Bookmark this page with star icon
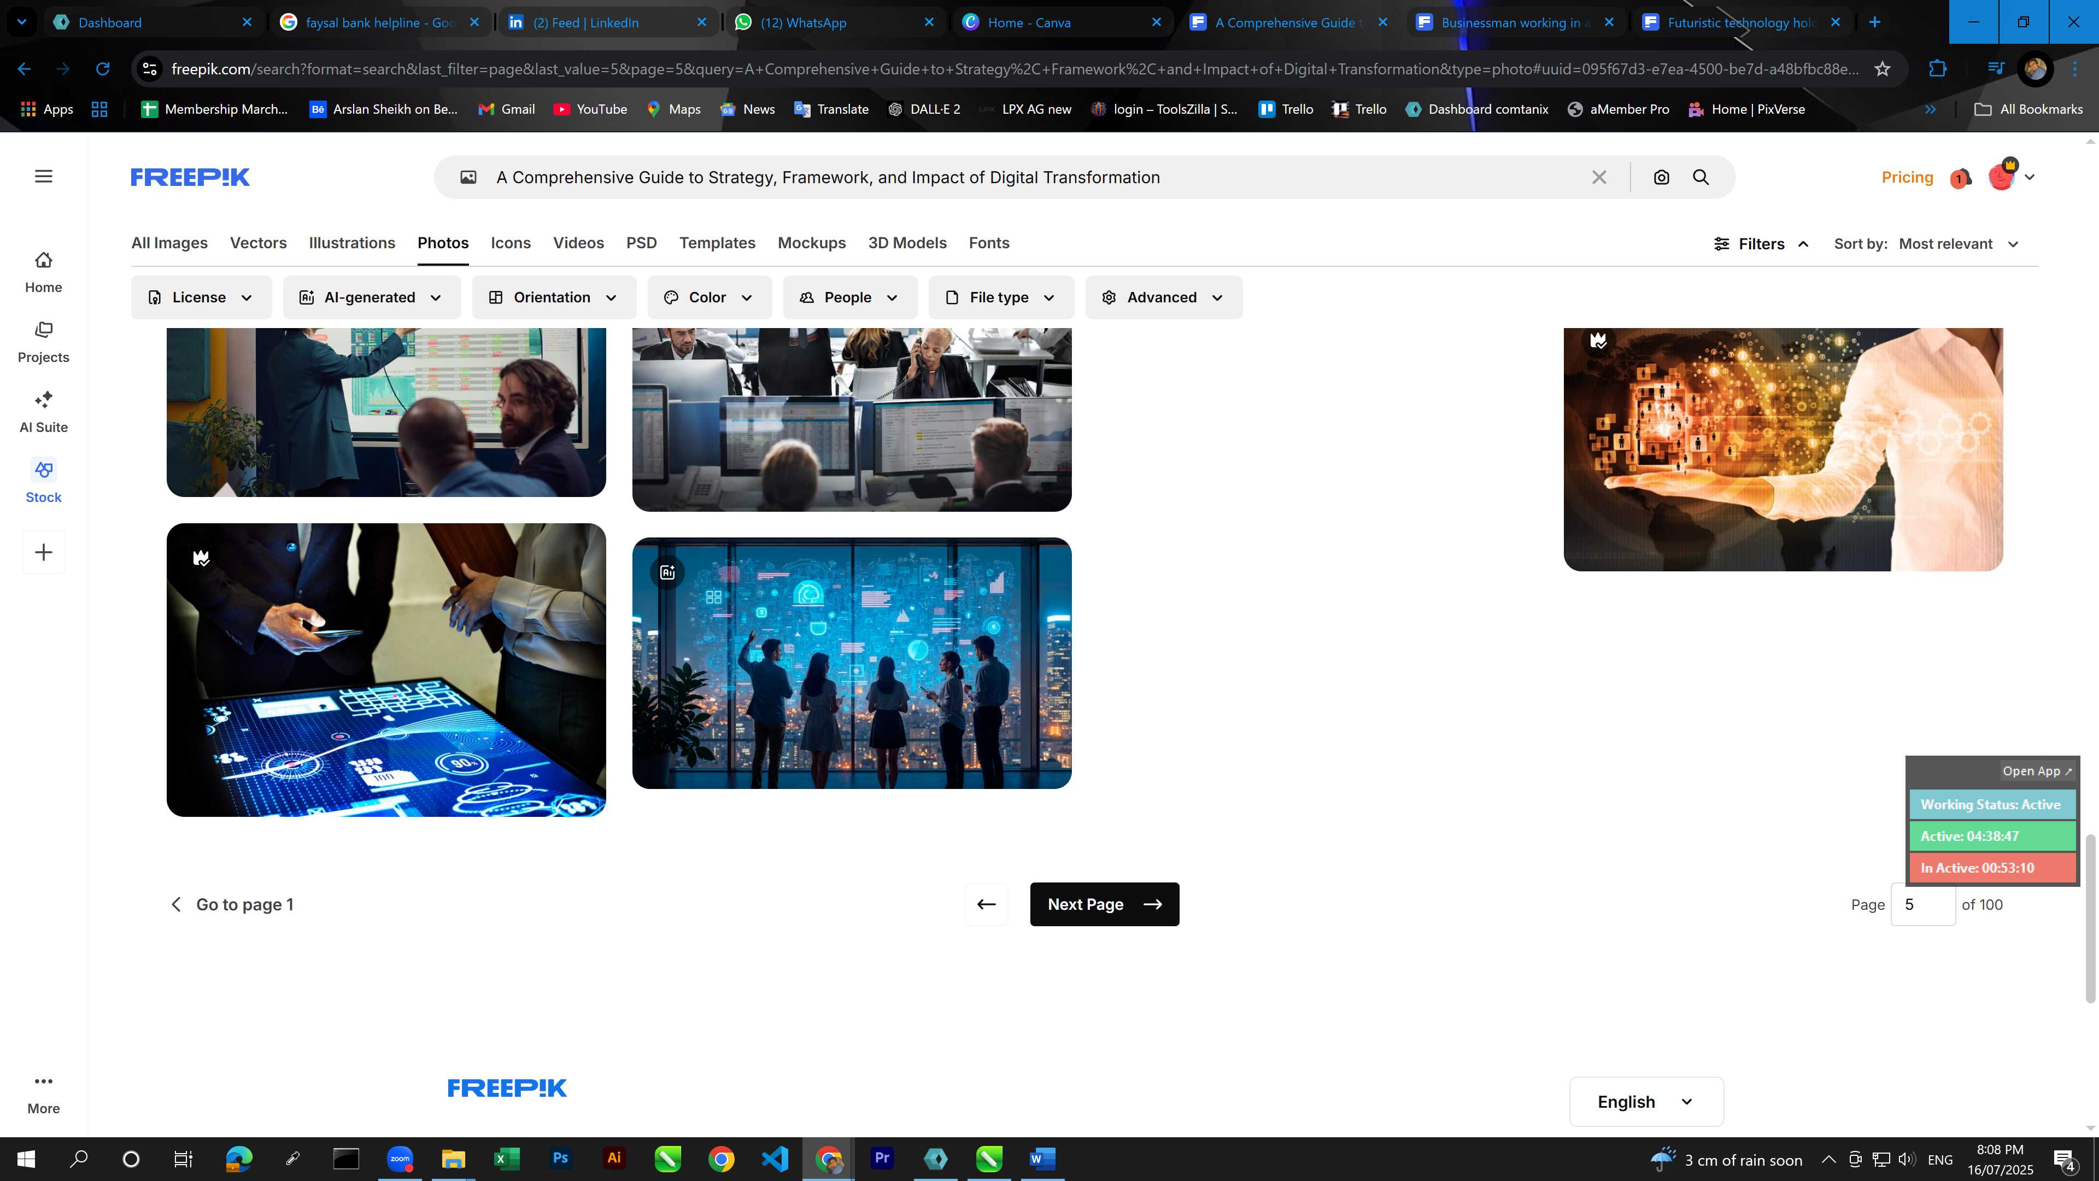 click(1882, 69)
